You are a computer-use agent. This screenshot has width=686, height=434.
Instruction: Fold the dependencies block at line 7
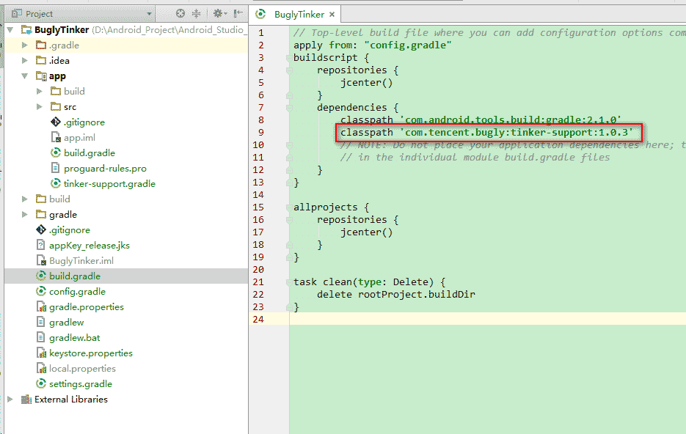[289, 108]
